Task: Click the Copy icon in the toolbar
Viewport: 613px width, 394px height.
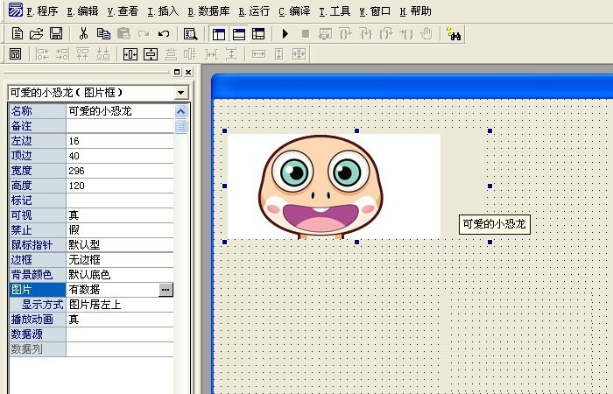Action: pyautogui.click(x=103, y=34)
